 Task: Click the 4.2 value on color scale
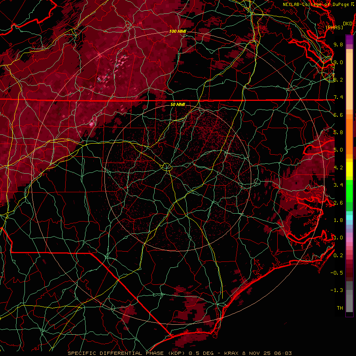338,168
